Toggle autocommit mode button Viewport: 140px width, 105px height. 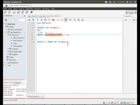(66, 20)
